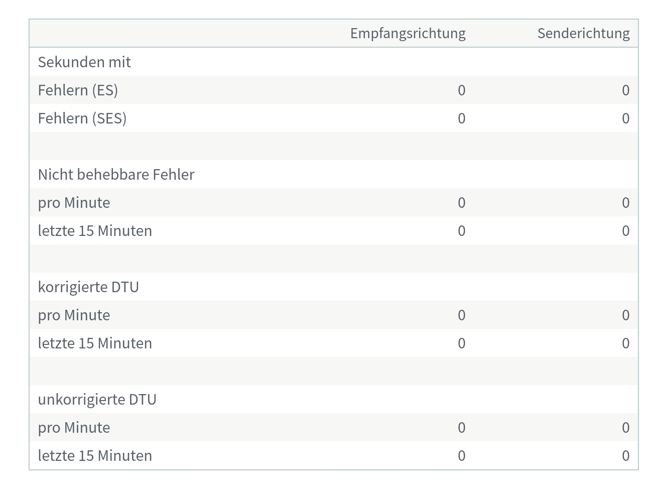Screen dimensions: 651x494
Task: Select the "Sekunden mit" section label
Action: 84,62
